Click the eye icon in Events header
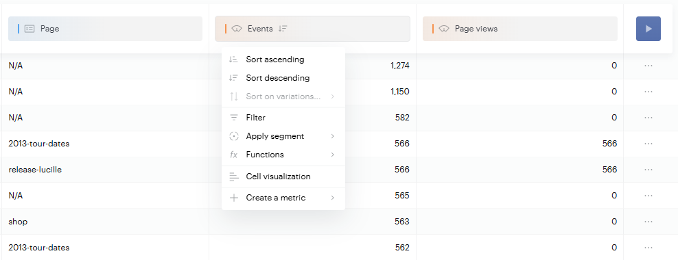 pos(237,29)
